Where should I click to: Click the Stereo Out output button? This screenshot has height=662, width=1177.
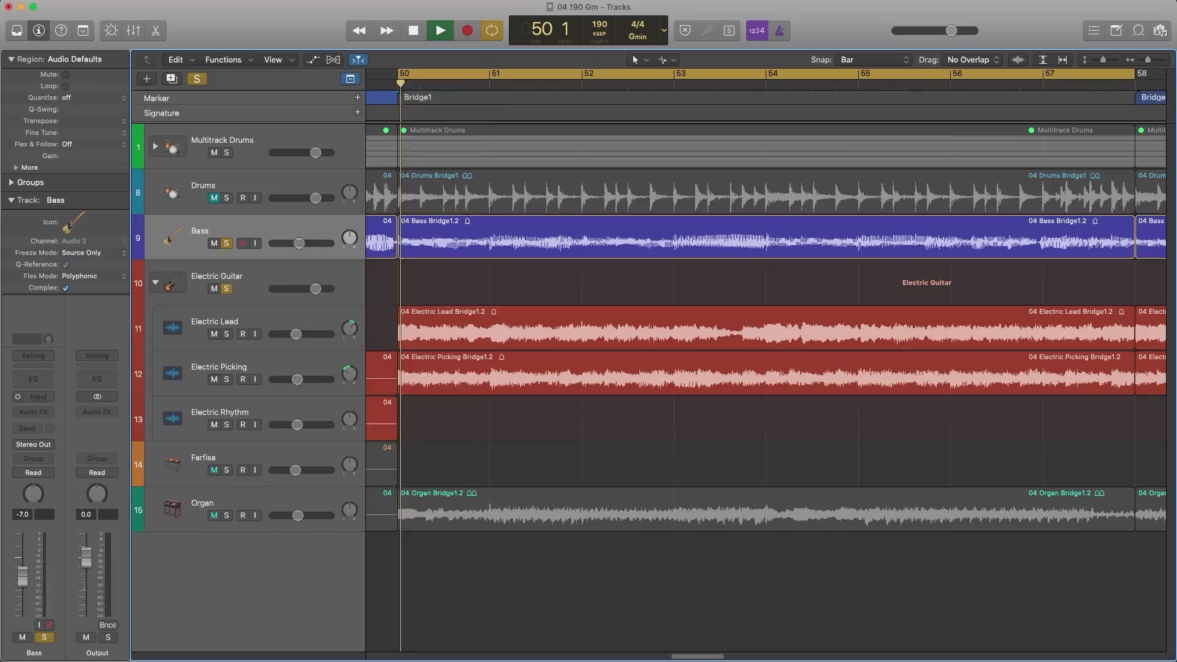tap(33, 444)
